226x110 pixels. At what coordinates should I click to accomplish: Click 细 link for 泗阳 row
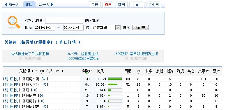click(12, 90)
